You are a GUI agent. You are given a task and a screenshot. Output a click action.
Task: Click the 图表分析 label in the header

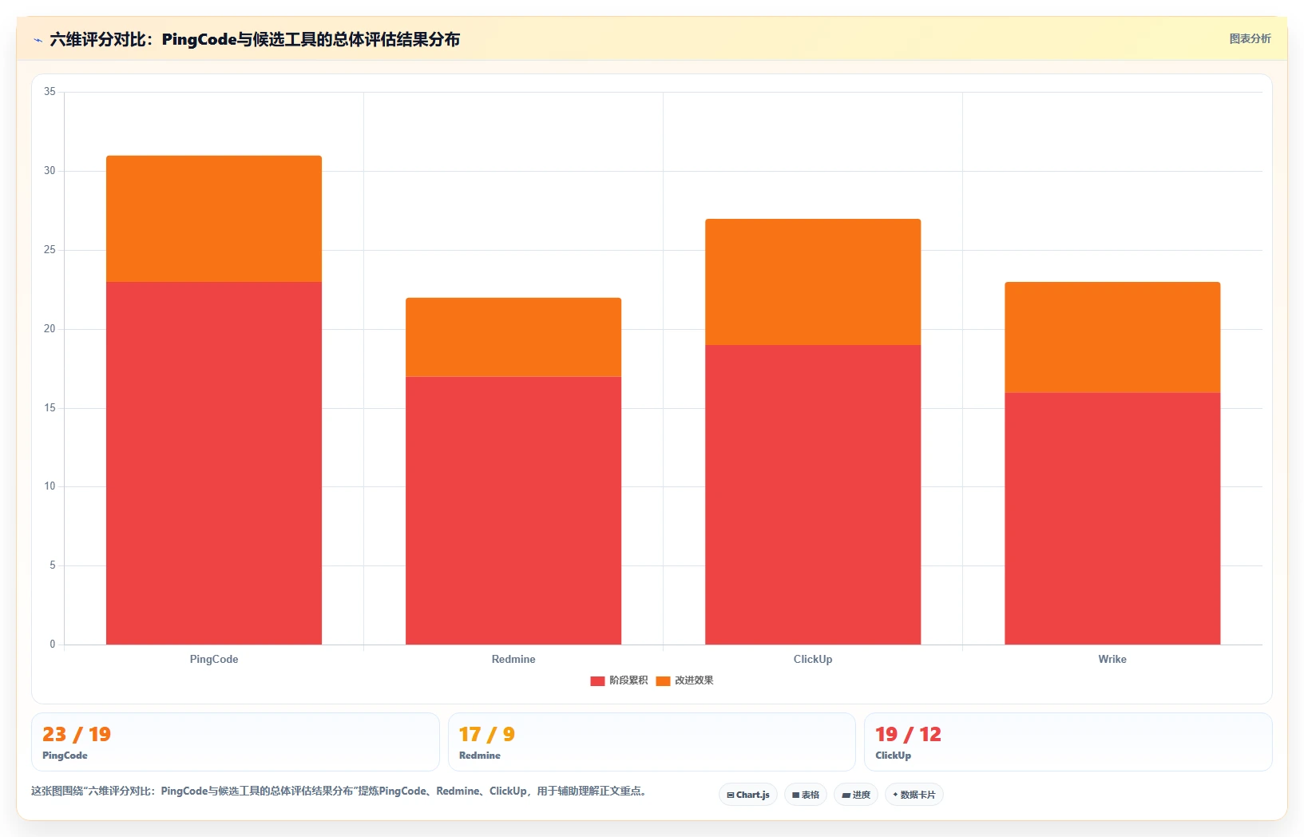click(x=1250, y=38)
